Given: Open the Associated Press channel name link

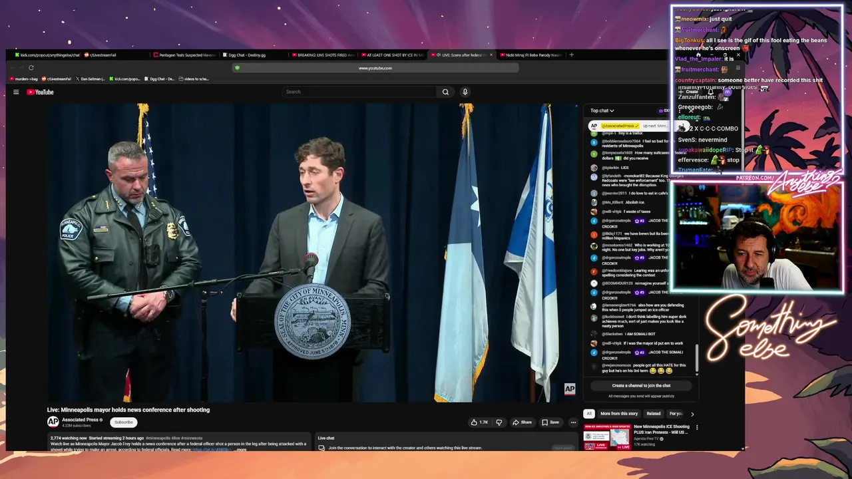Looking at the screenshot, I should click(81, 420).
